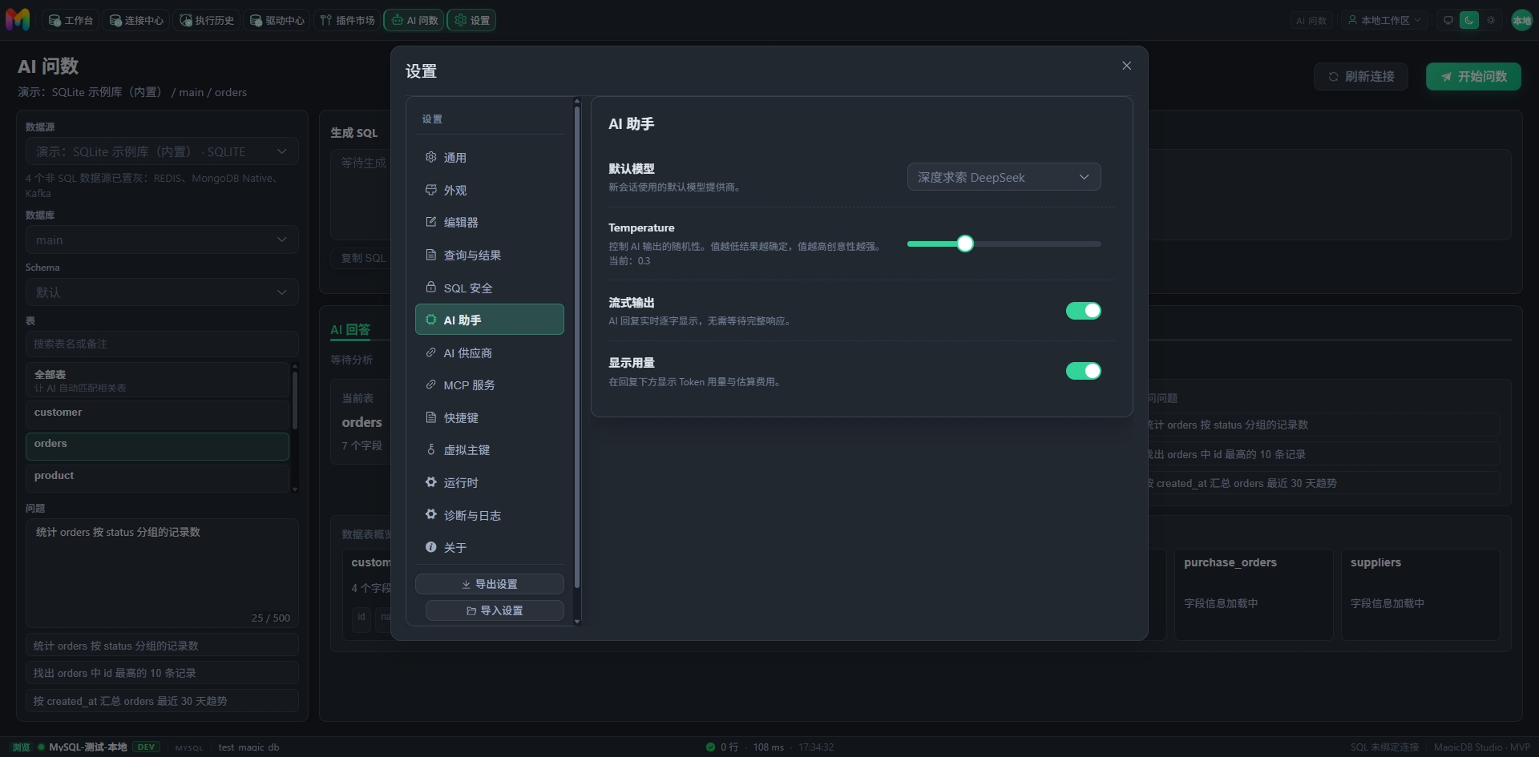
Task: Open 插件市场 in top bar
Action: (x=348, y=20)
